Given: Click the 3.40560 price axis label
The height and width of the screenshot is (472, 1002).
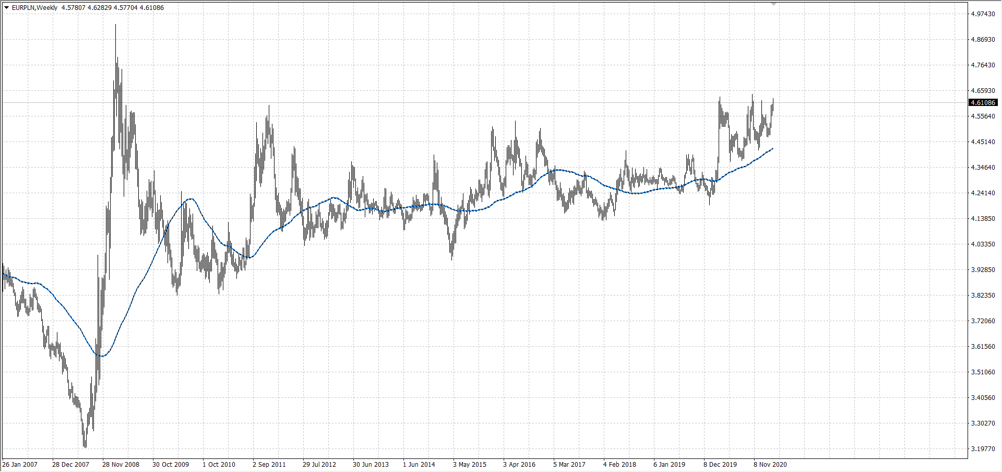Looking at the screenshot, I should click(983, 398).
